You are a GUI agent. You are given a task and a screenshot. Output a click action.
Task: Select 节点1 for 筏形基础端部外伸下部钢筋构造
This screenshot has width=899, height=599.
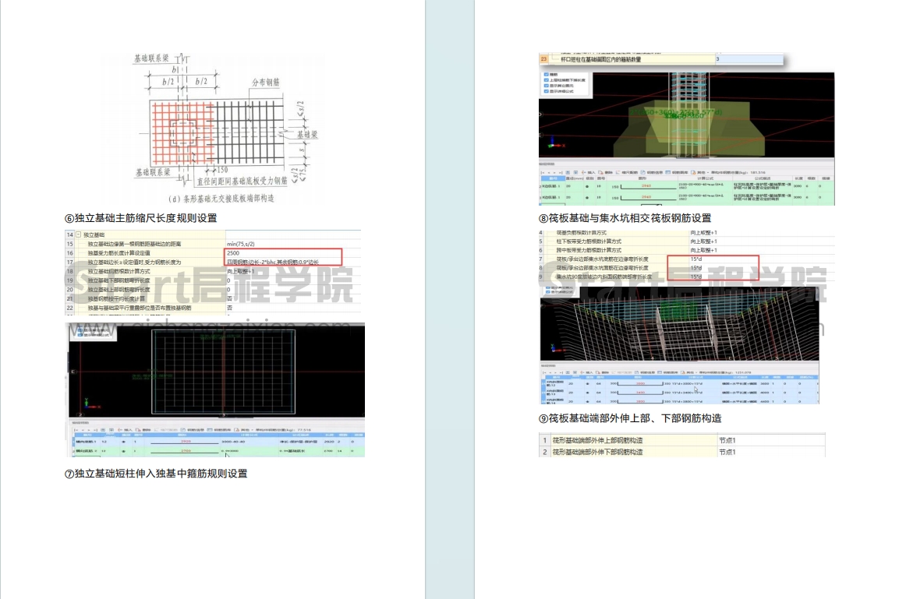(773, 452)
